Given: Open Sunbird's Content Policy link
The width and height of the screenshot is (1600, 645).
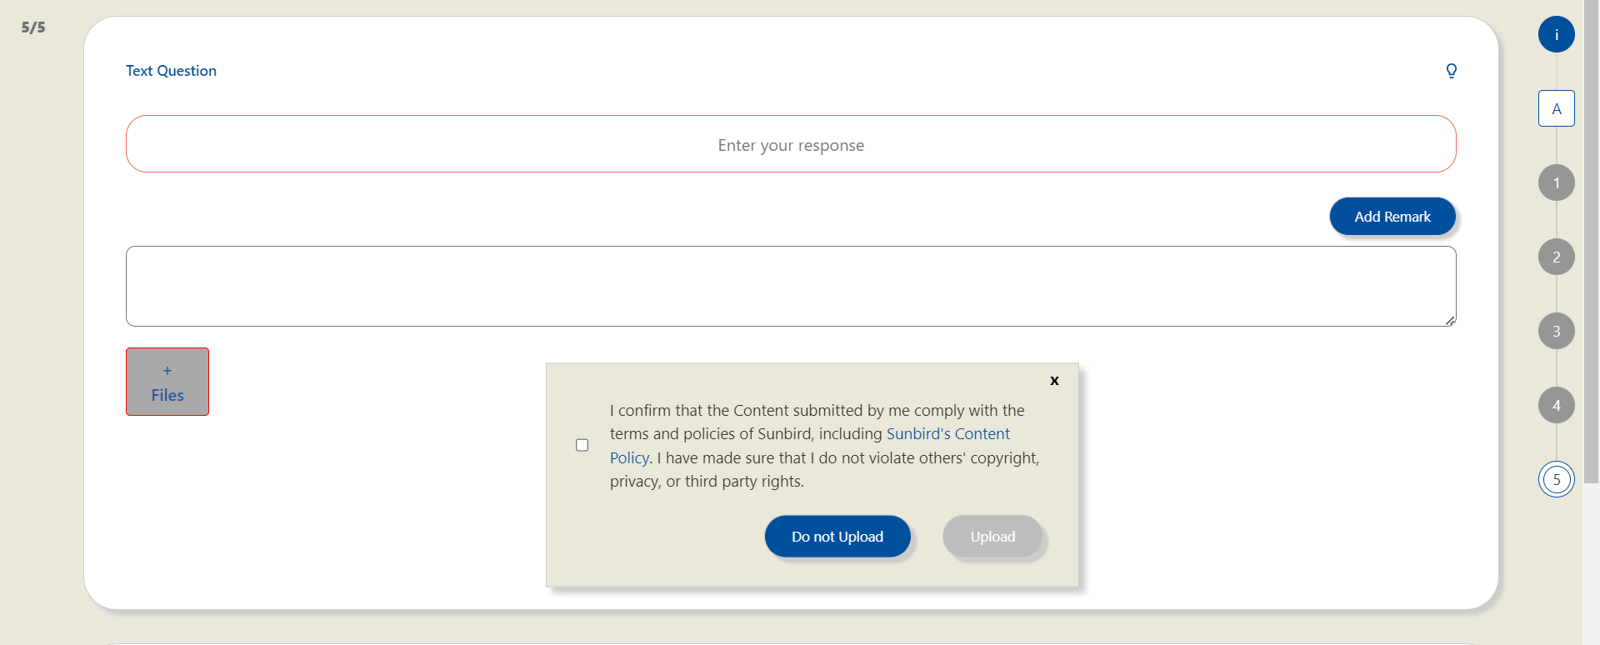Looking at the screenshot, I should point(947,434).
